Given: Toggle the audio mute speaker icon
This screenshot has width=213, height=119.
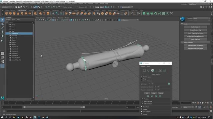Looking at the screenshot, I should pos(204,107).
